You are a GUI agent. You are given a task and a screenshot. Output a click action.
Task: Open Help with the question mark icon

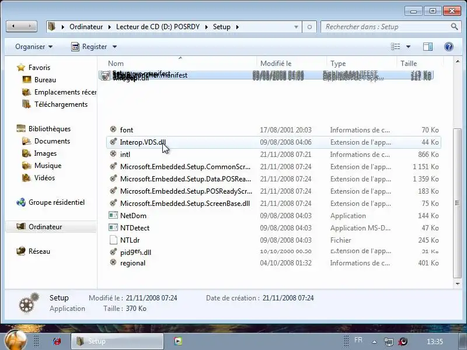coord(448,47)
